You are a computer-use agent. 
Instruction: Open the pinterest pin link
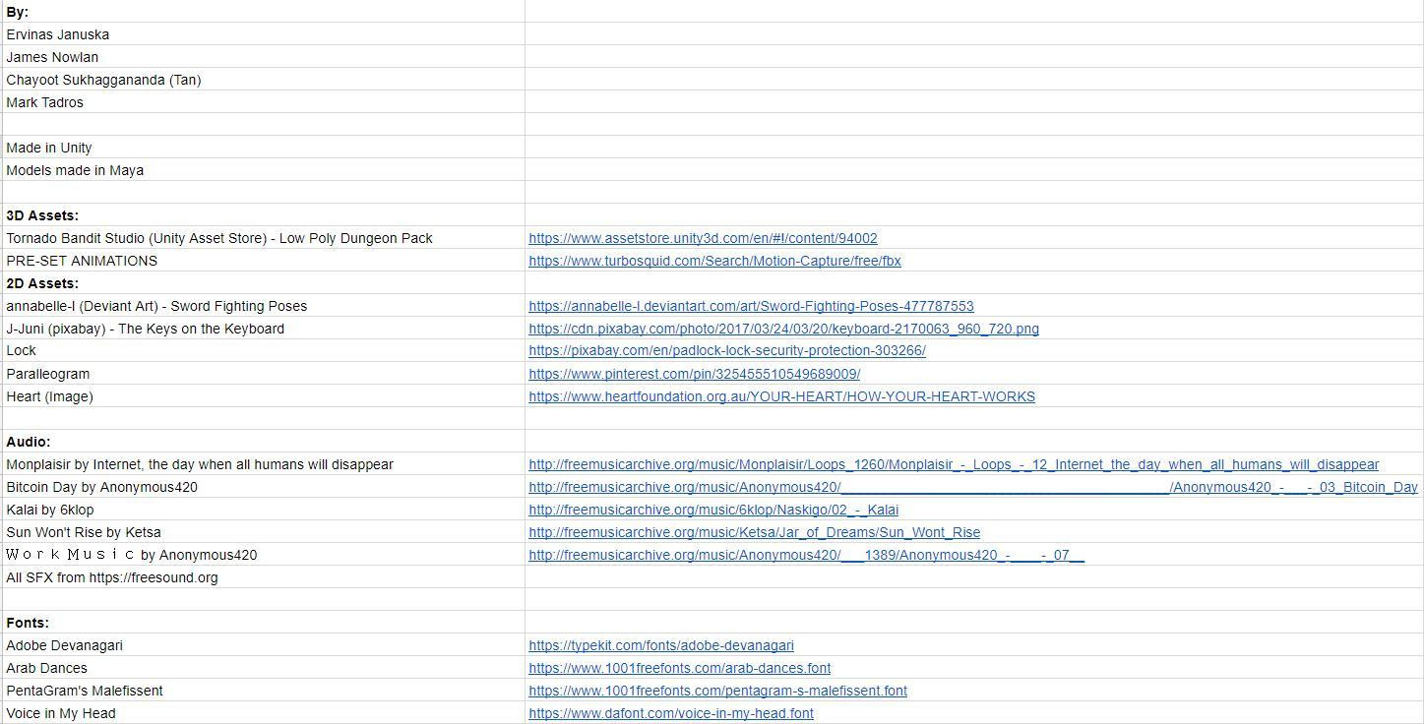[694, 374]
